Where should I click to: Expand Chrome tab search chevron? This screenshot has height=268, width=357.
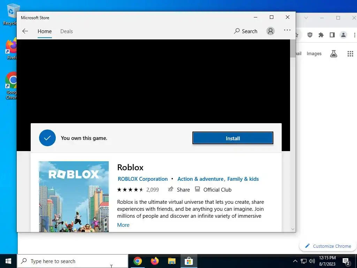coord(306,18)
